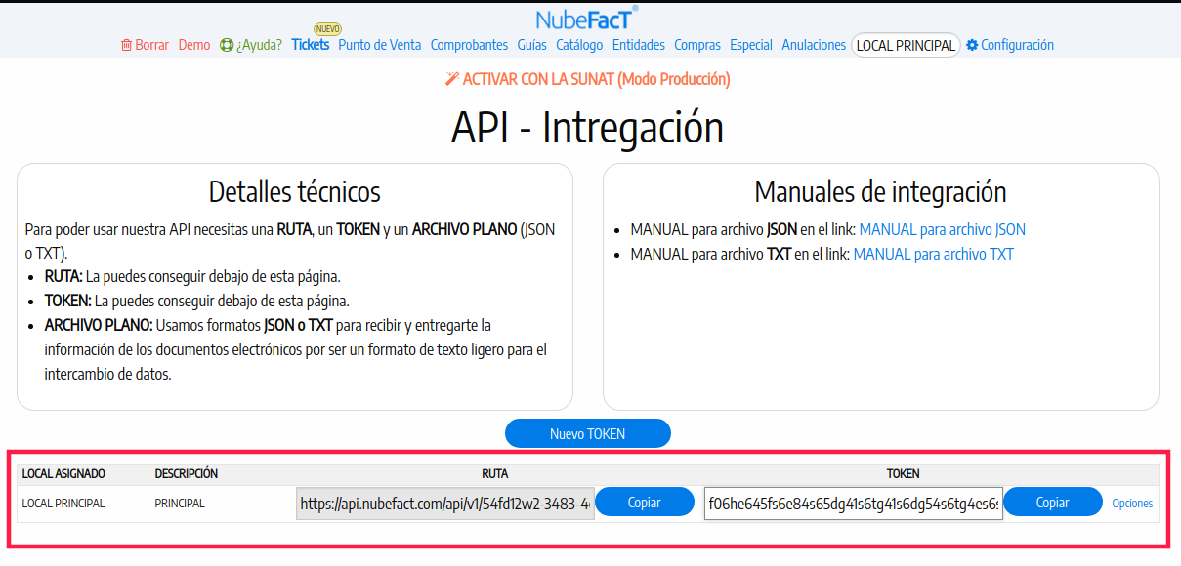Open the Entidades menu
This screenshot has height=566, width=1181.
[639, 45]
